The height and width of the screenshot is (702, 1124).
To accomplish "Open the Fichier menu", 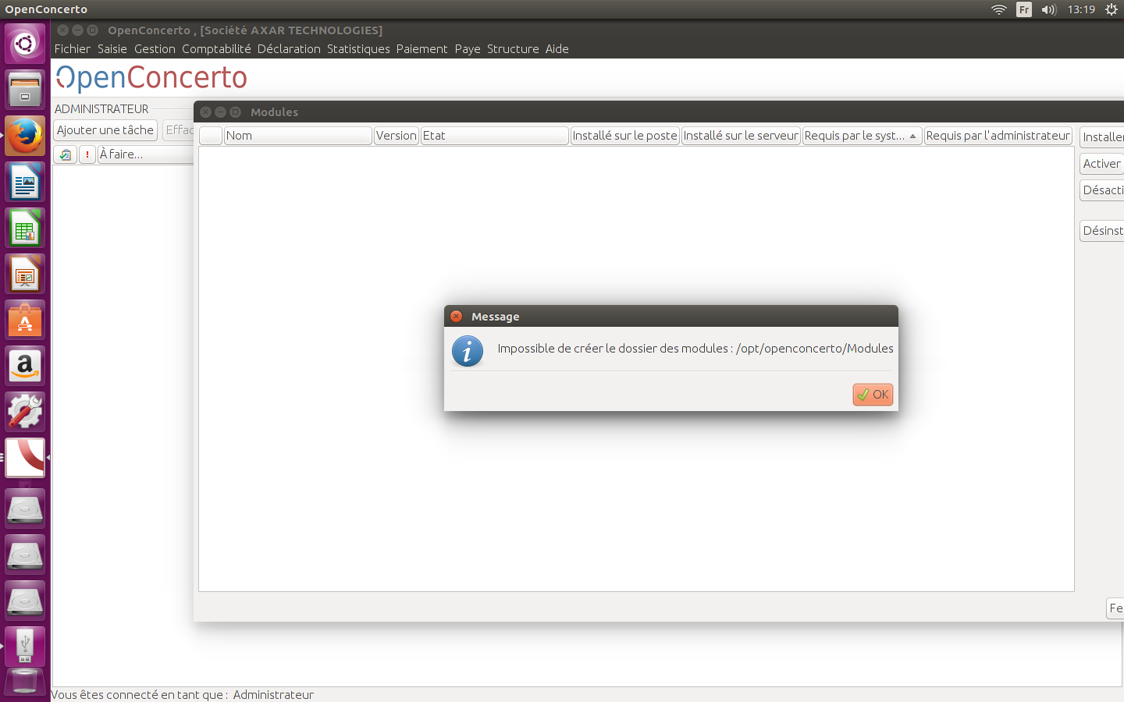I will [x=73, y=48].
